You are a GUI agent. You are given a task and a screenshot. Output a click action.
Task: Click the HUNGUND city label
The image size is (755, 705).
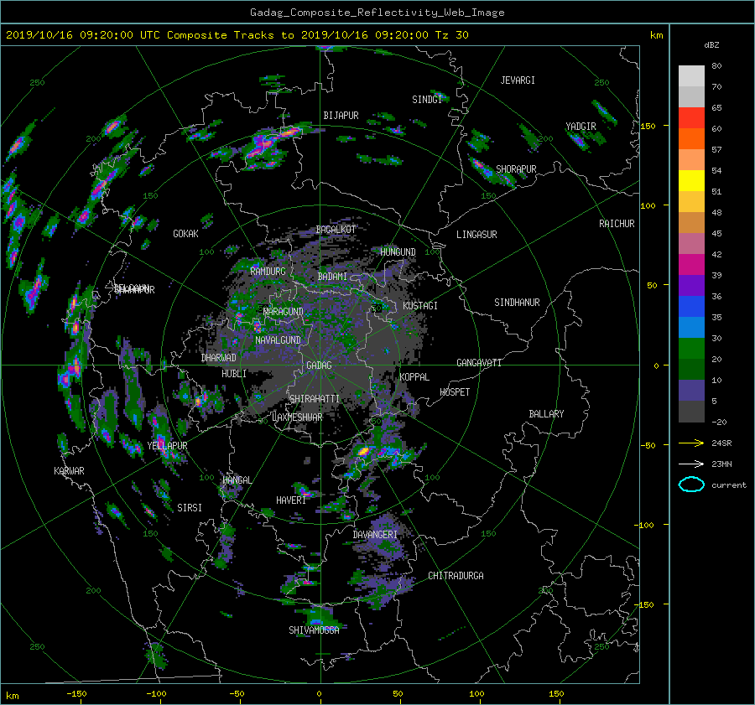tap(398, 252)
